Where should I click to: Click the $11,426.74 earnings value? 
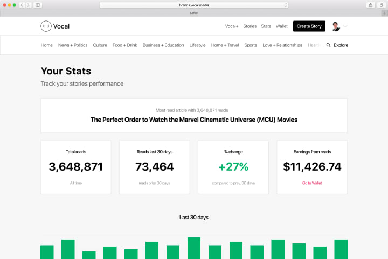(x=312, y=166)
